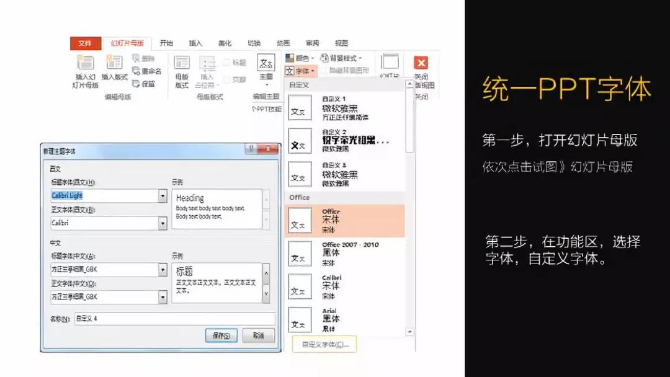The width and height of the screenshot is (670, 377).
Task: Switch to the 开始 ribbon tab
Action: pyautogui.click(x=166, y=43)
